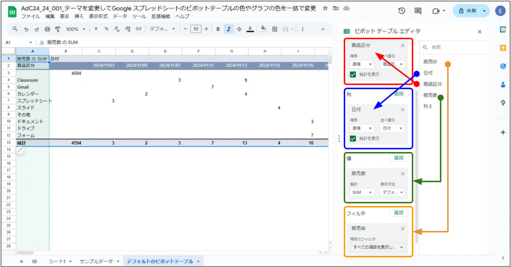Increase font size with plus button
This screenshot has height=267, width=511.
(x=206, y=29)
